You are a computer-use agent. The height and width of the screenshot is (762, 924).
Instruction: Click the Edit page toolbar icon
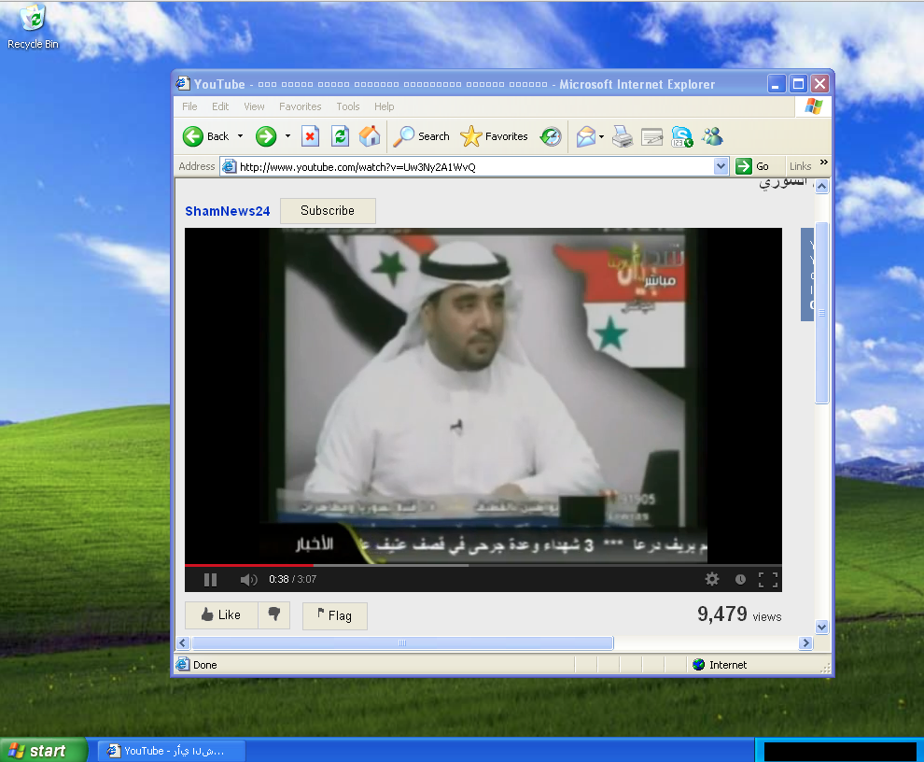click(x=651, y=136)
